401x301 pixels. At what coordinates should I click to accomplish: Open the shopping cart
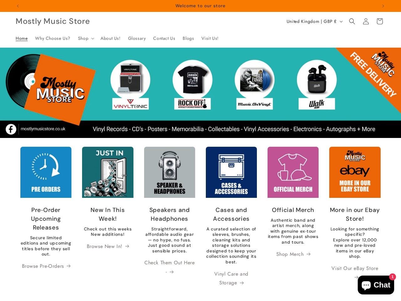pos(379,21)
